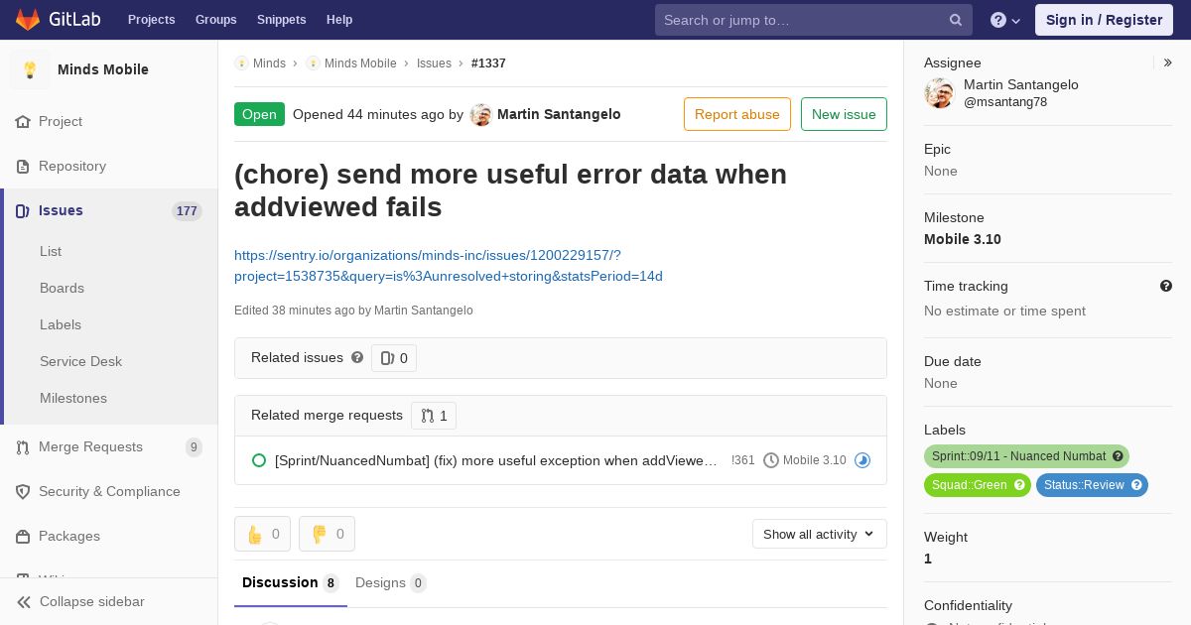Click the GitLab fox logo
1191x625 pixels.
[x=28, y=20]
